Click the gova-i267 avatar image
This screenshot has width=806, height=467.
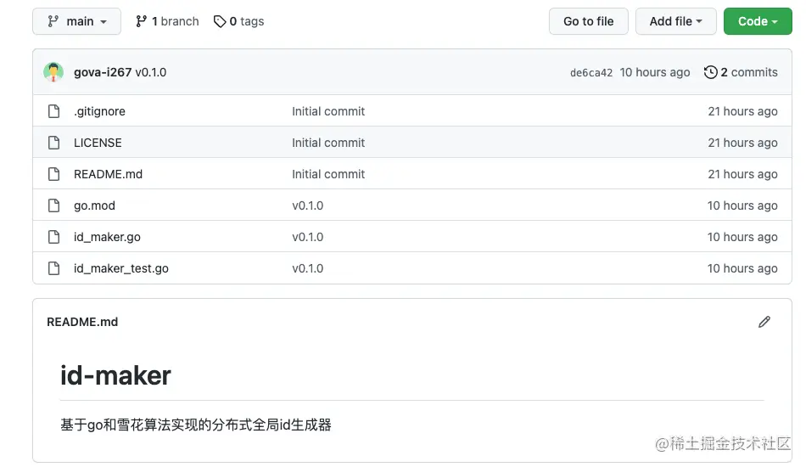(53, 72)
